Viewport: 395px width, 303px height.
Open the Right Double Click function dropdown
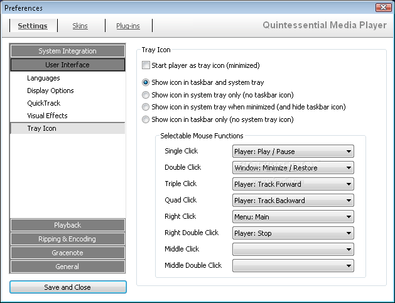coord(293,233)
